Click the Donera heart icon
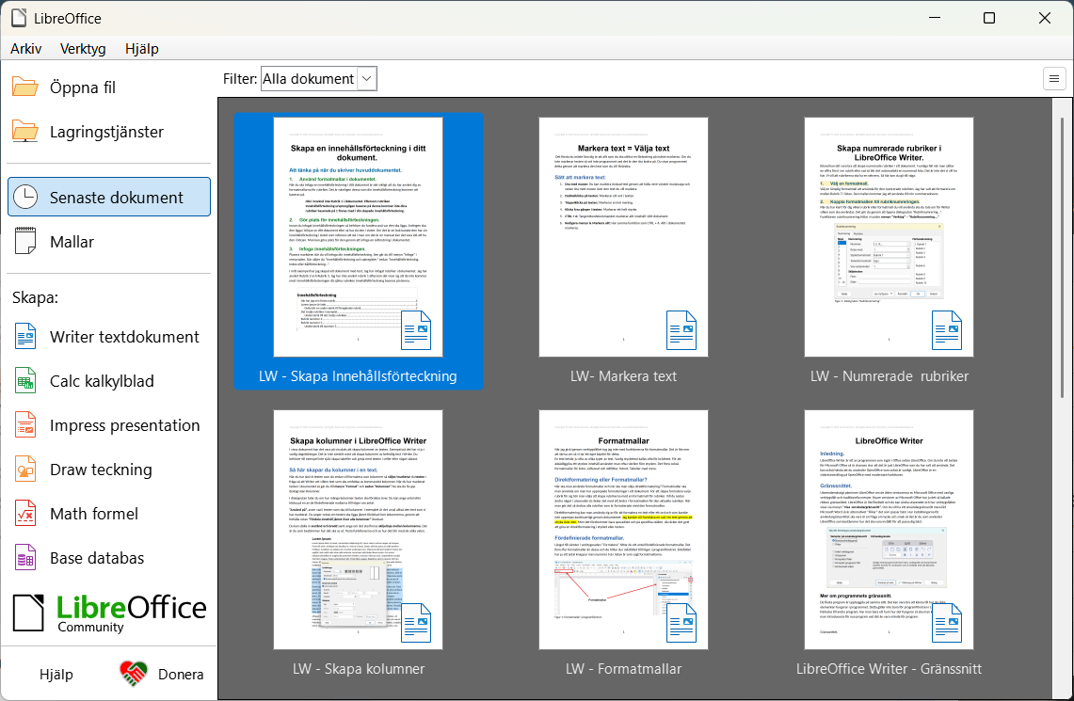 134,674
